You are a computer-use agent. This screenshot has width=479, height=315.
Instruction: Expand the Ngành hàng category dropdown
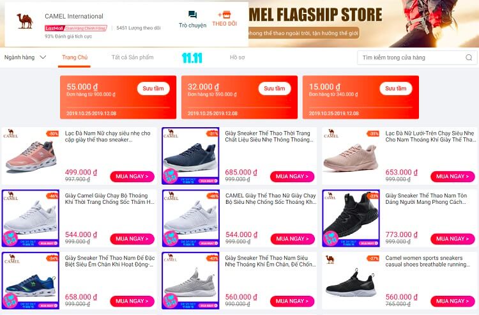25,57
